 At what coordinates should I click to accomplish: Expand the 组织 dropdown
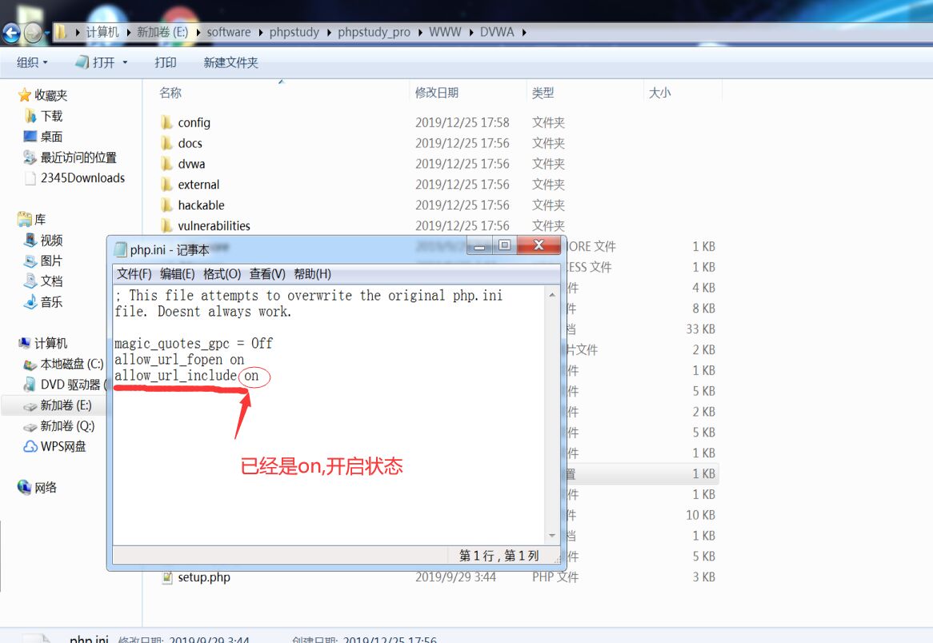coord(30,62)
